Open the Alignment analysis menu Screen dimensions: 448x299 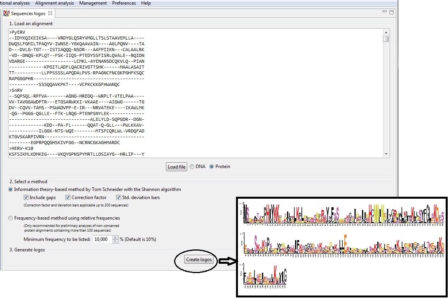54,3
